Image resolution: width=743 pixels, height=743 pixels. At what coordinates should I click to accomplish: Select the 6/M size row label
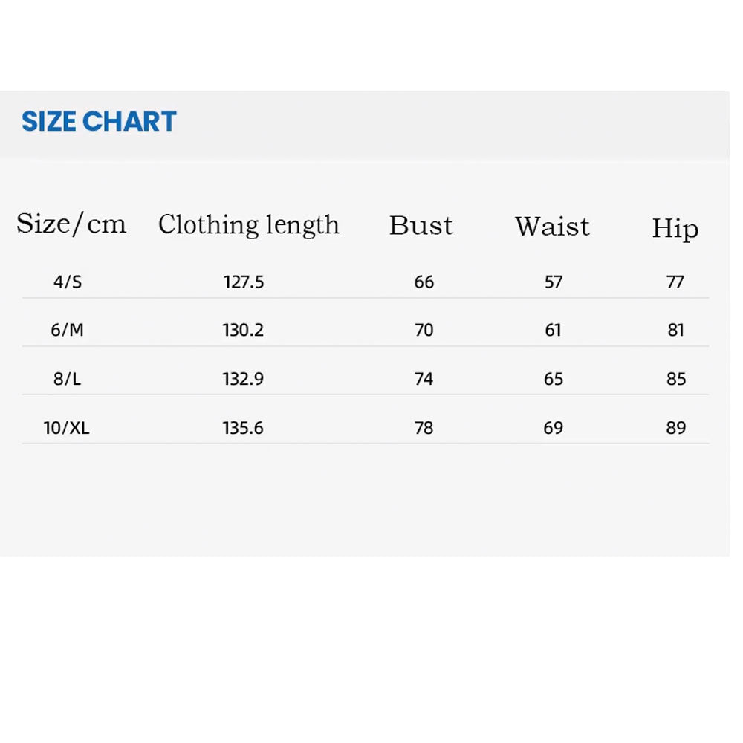68,330
